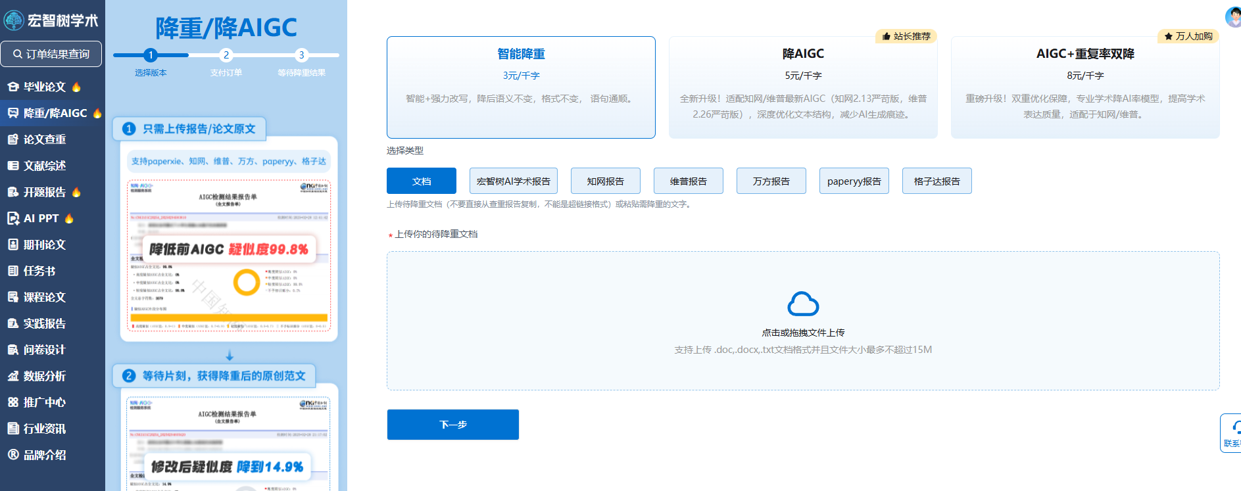Click the 推广中心 grid icon
Screen dimensions: 1241x491
(x=13, y=402)
